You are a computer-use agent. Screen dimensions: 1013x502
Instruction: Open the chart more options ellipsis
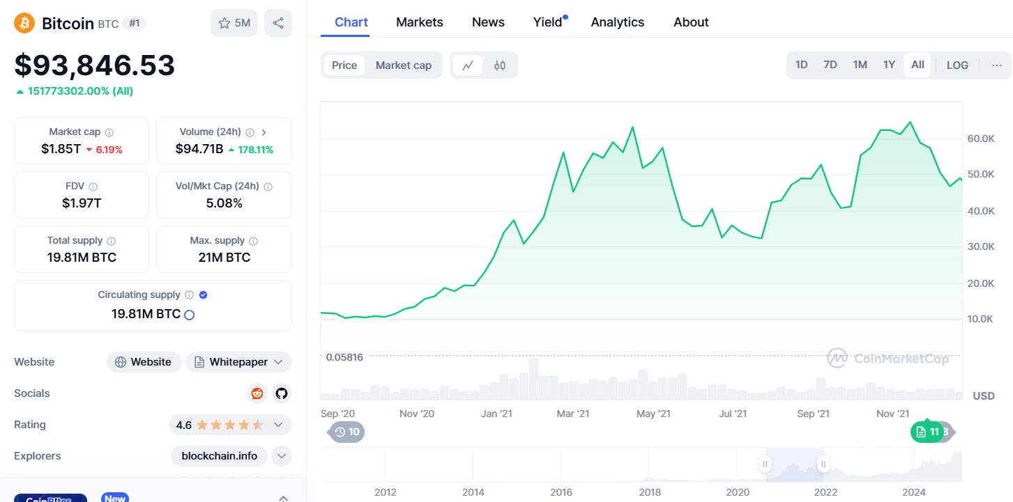[x=997, y=65]
